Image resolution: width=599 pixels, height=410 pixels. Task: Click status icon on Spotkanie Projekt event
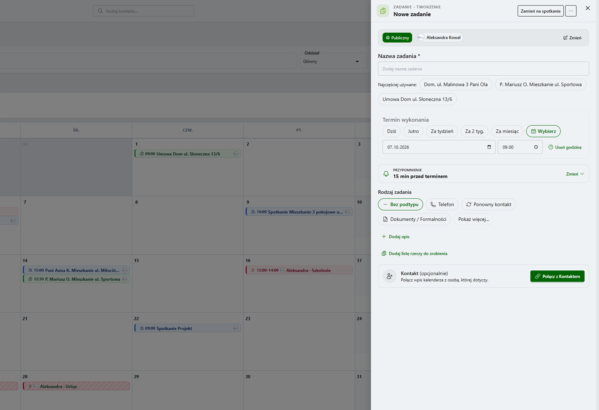[x=236, y=328]
